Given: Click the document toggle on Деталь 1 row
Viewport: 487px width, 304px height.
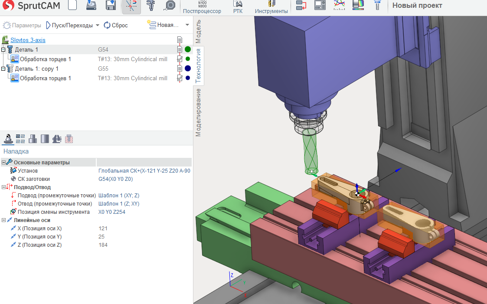Looking at the screenshot, I should pos(180,49).
